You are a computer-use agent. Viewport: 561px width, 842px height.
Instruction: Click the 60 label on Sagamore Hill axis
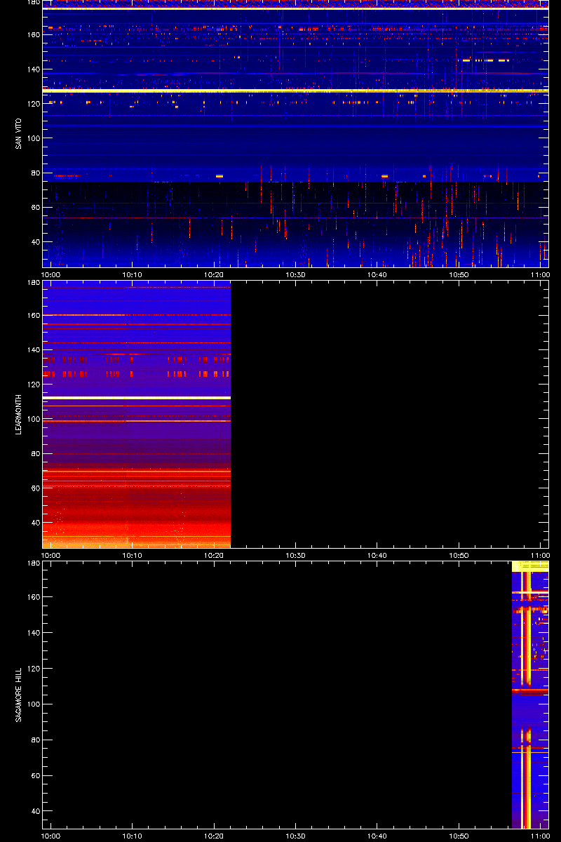tap(34, 775)
